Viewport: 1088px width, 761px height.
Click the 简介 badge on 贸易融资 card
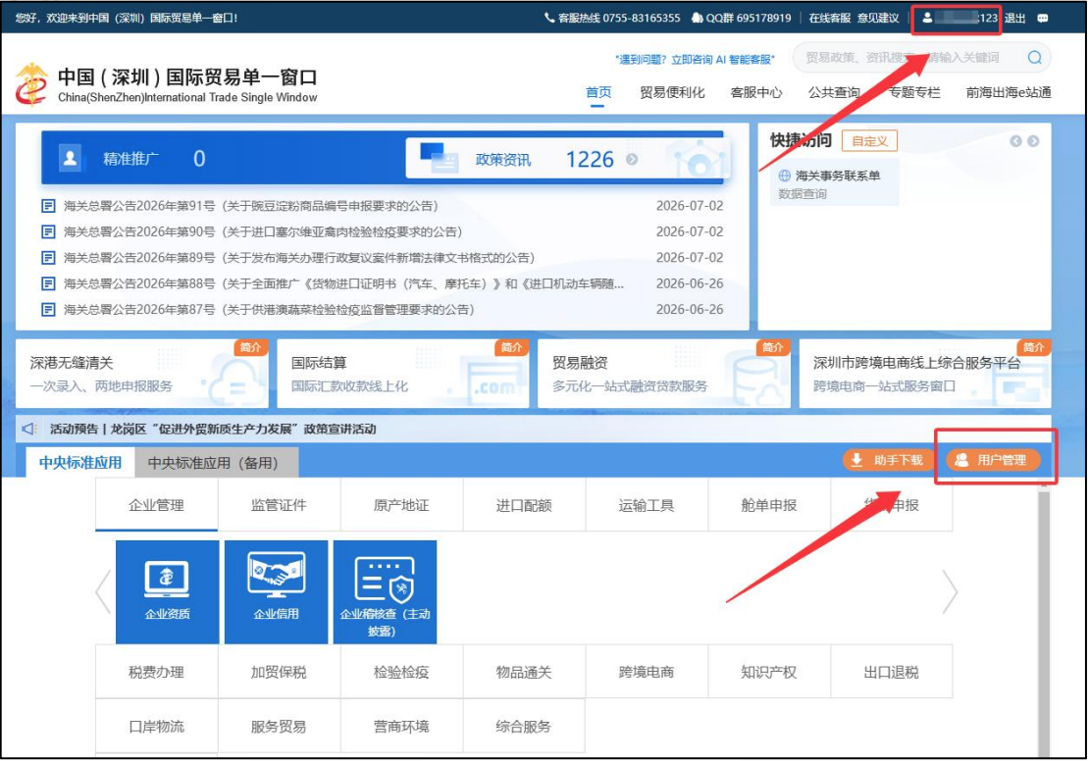772,347
